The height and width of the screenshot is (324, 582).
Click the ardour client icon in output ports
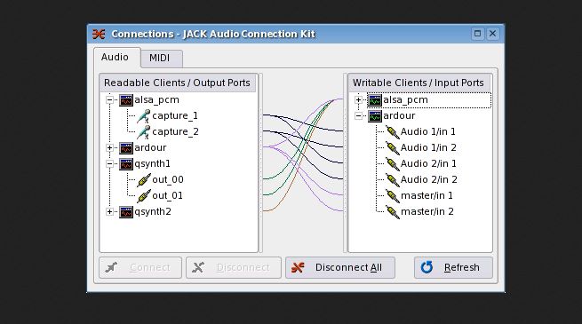126,148
